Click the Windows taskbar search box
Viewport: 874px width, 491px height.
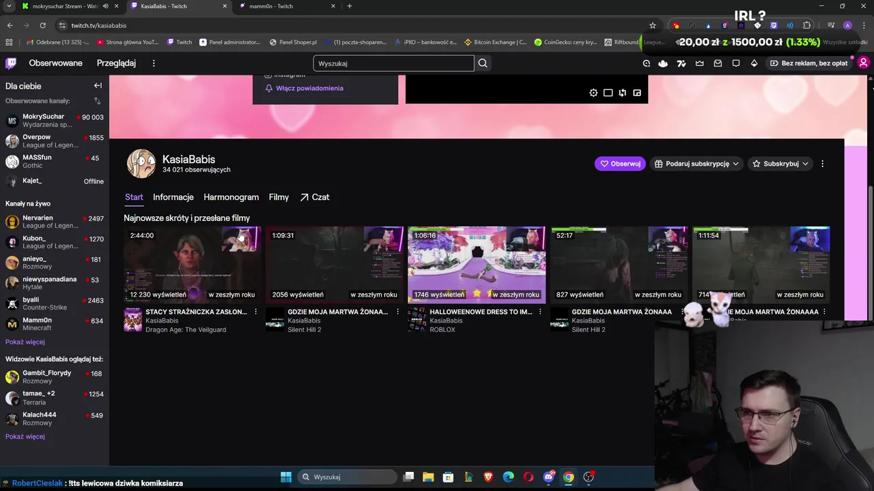348,477
